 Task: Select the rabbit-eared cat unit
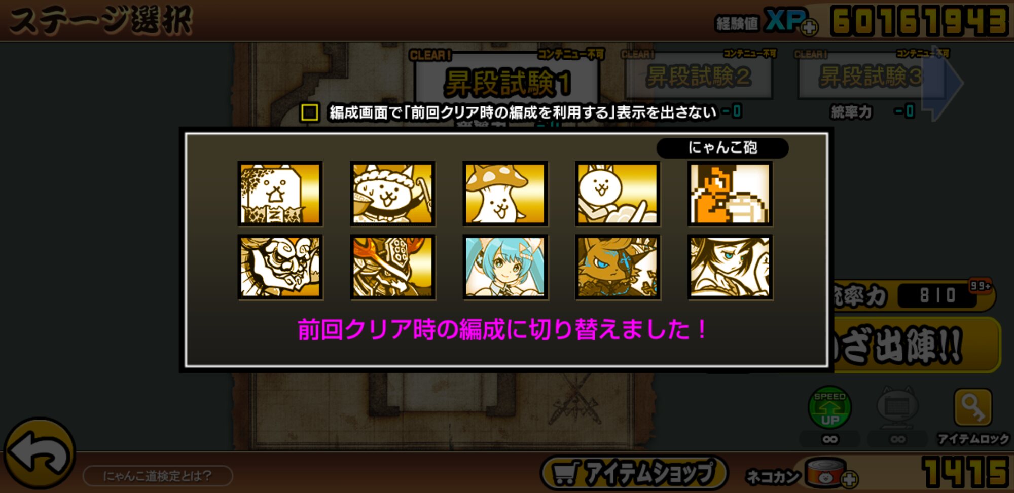point(618,194)
